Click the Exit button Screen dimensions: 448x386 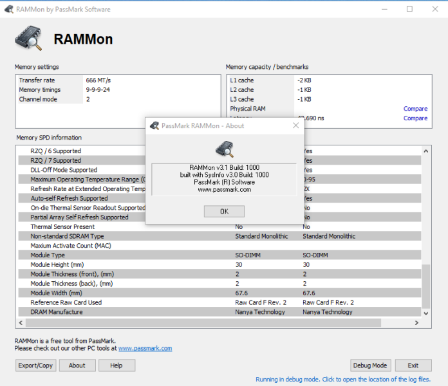pyautogui.click(x=413, y=365)
